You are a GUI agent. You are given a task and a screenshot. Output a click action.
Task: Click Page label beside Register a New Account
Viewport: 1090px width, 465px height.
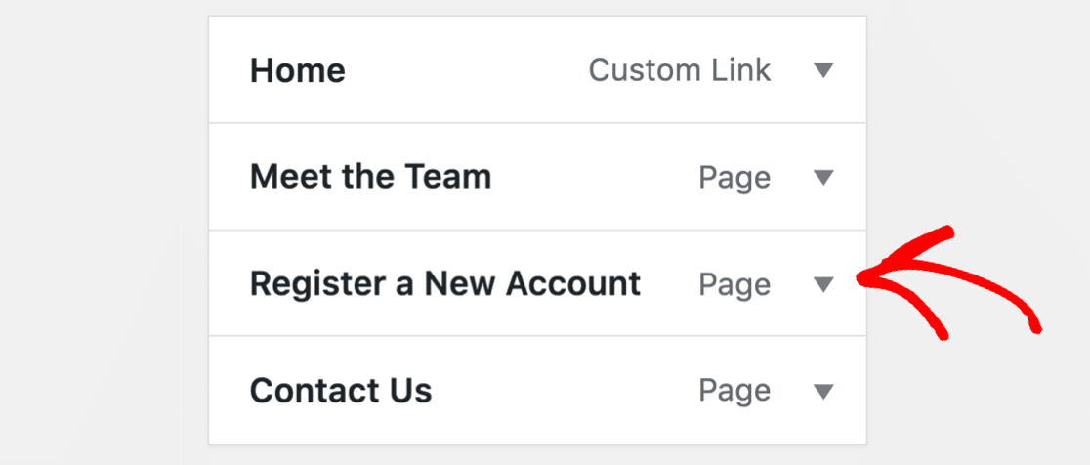point(734,284)
